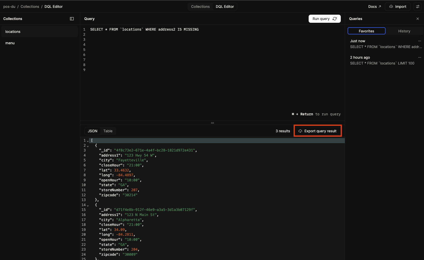Collapse JSON line 14 fold arrow
This screenshot has height=260, width=424.
[88, 205]
